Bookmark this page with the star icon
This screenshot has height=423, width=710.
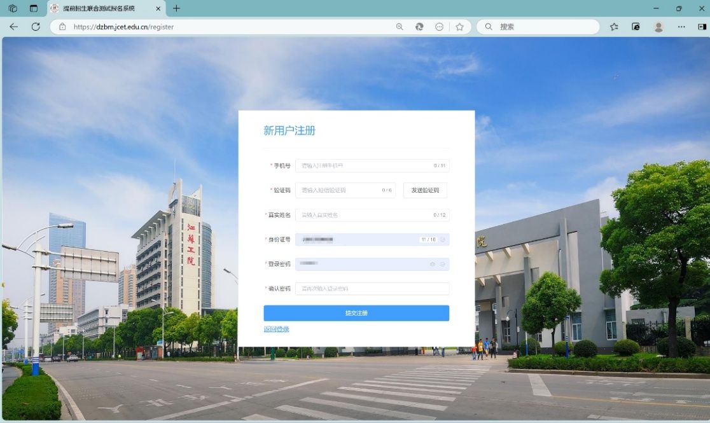point(459,27)
